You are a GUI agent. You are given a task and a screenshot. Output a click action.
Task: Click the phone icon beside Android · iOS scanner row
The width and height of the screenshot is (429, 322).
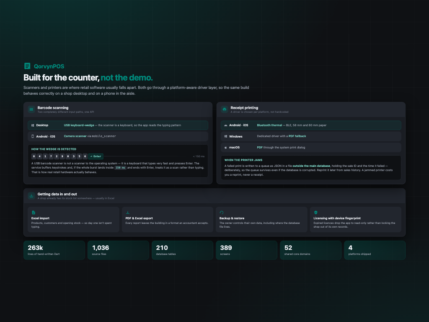tap(33, 136)
